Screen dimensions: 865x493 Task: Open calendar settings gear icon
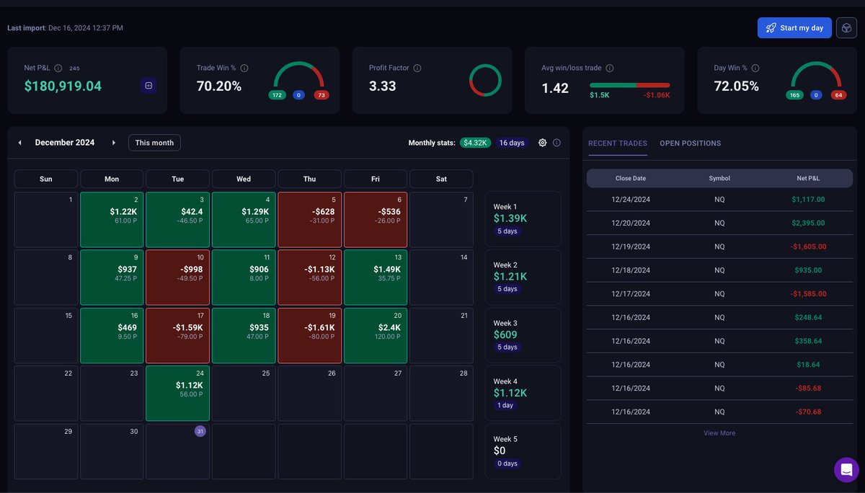pos(543,143)
